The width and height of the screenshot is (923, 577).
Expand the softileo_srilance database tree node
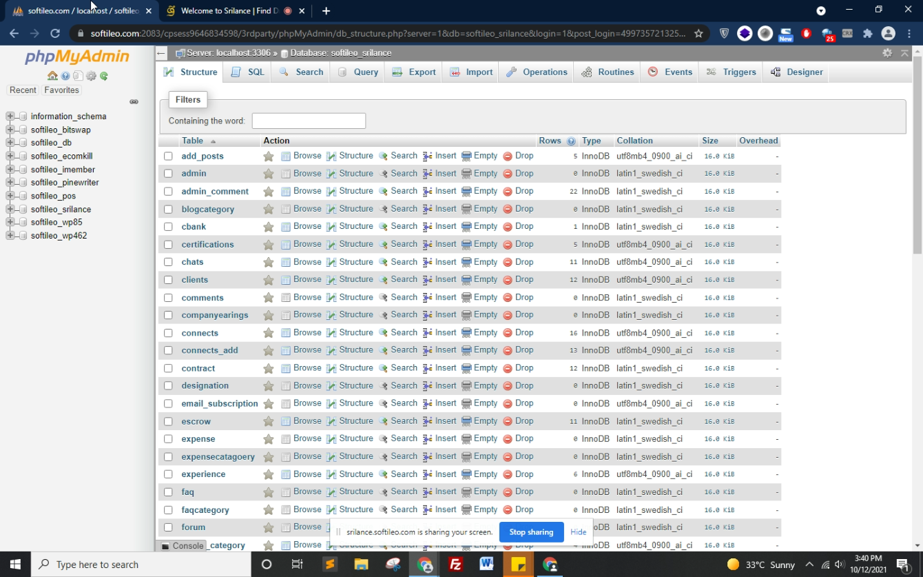coord(10,209)
